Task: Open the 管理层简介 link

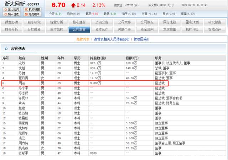Action: pyautogui.click(x=142, y=39)
